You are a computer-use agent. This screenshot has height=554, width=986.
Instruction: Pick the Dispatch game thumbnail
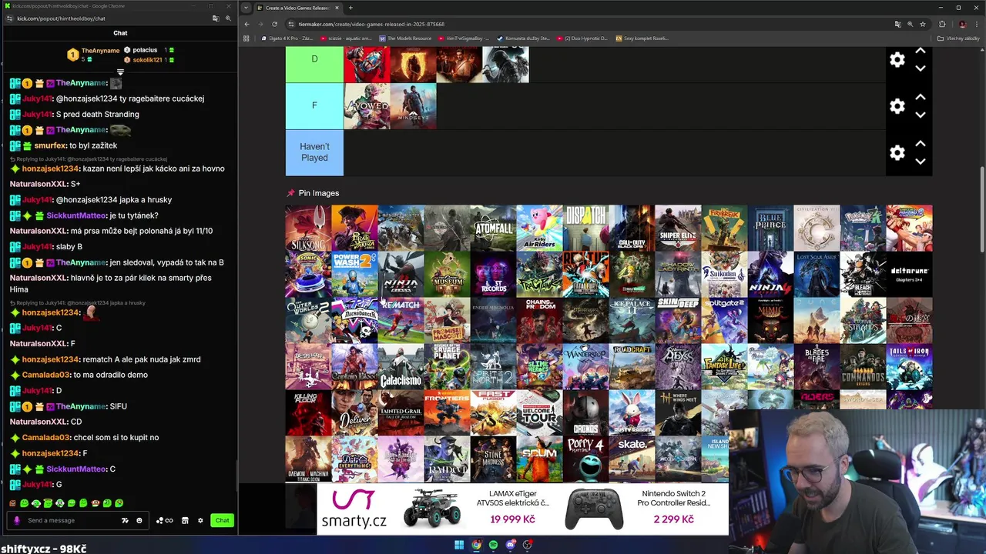point(585,228)
